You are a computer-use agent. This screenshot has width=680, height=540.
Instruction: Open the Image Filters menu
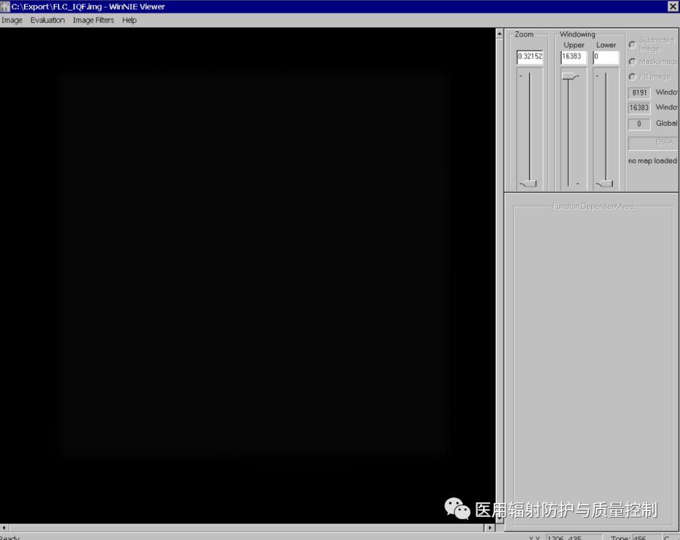(93, 20)
